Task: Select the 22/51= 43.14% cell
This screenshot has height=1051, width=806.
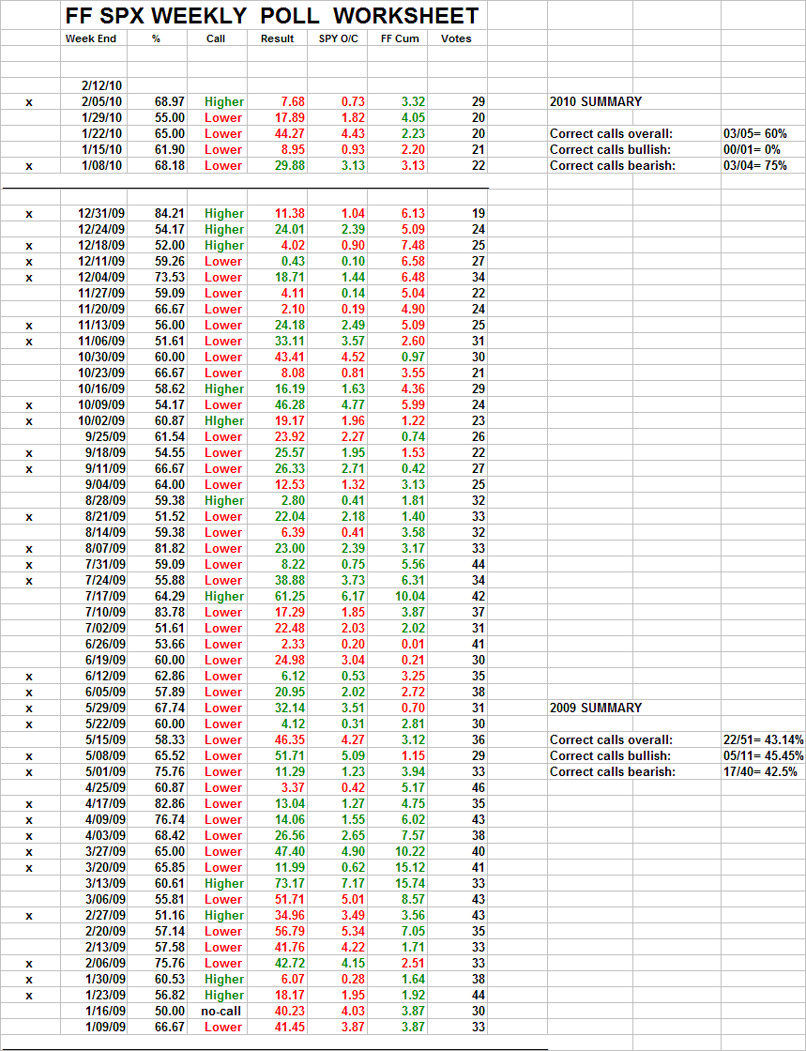Action: (763, 740)
